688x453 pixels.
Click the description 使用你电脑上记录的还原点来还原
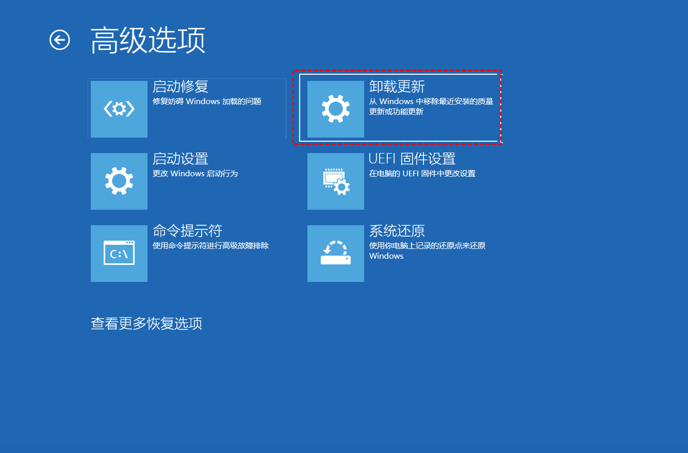[x=427, y=246]
